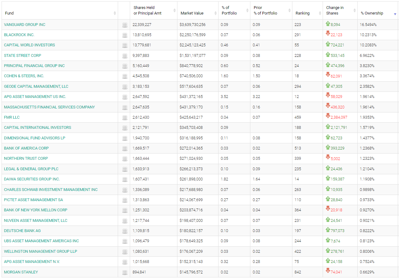
Task: Toggle % Ownership descending sort arrow
Action: (x=395, y=14)
